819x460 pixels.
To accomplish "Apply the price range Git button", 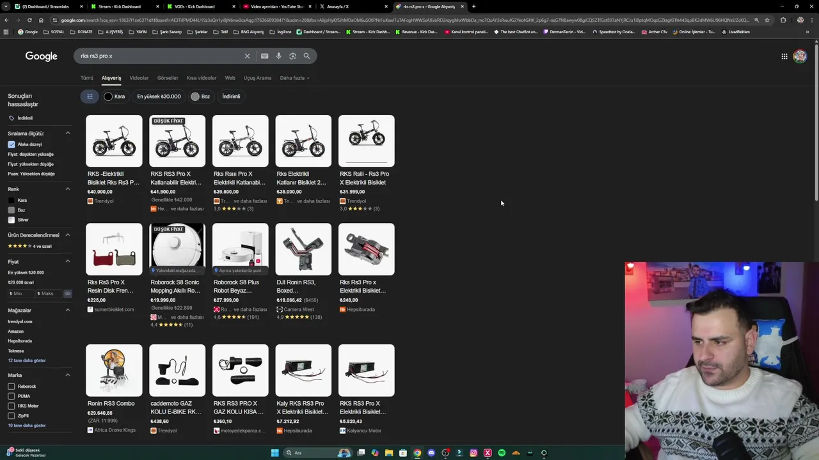I will pyautogui.click(x=68, y=294).
